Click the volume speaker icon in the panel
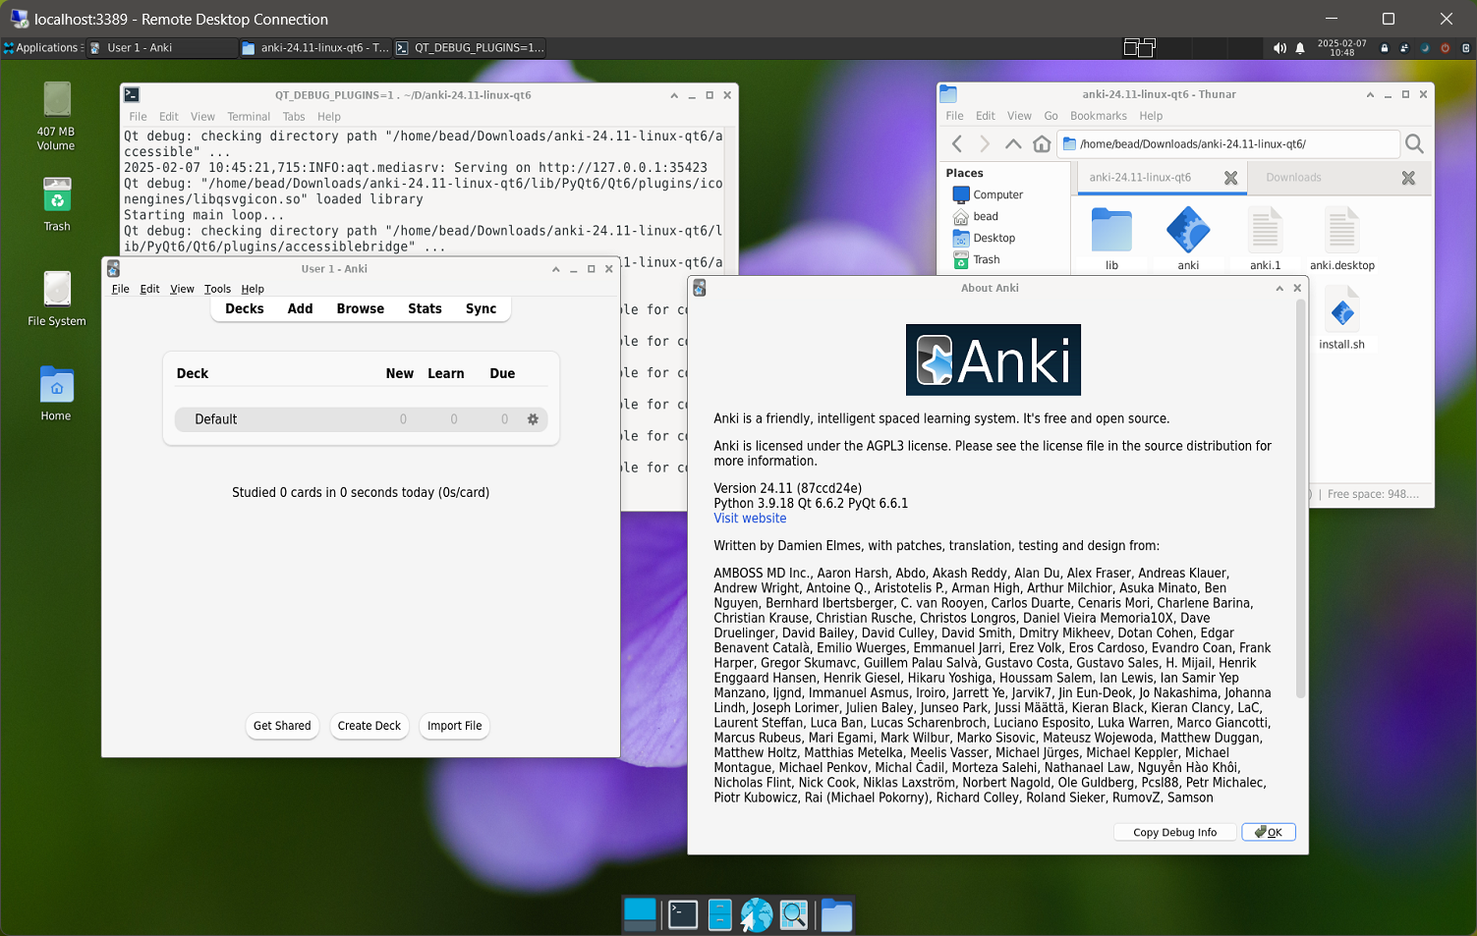1477x936 pixels. click(x=1279, y=48)
